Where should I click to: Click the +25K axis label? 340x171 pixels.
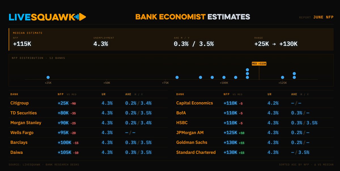coord(48,83)
